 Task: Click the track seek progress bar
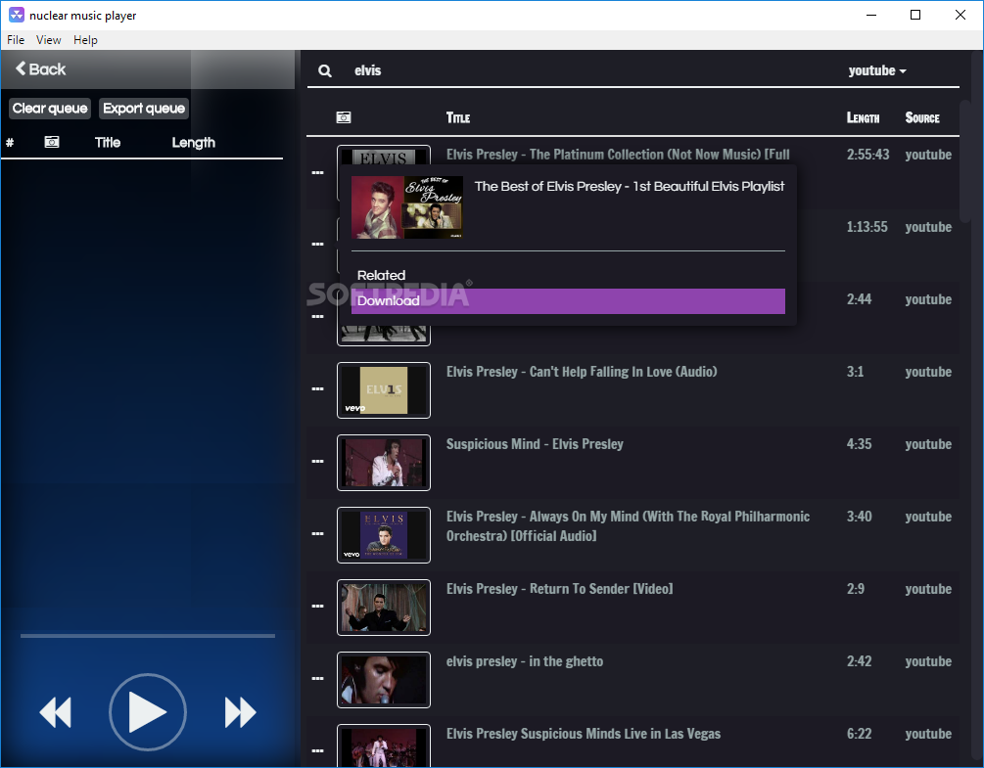pyautogui.click(x=148, y=636)
